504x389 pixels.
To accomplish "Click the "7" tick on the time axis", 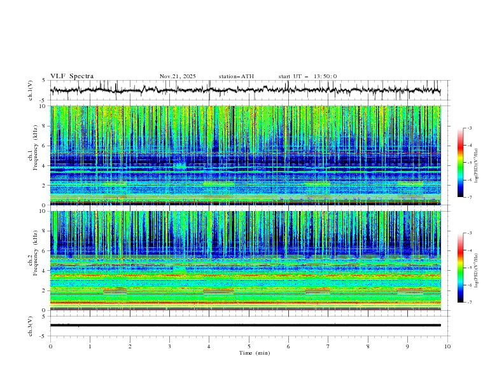I will (328, 346).
